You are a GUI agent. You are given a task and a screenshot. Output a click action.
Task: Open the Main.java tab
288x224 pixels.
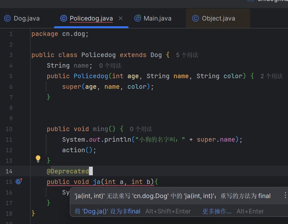(x=157, y=18)
